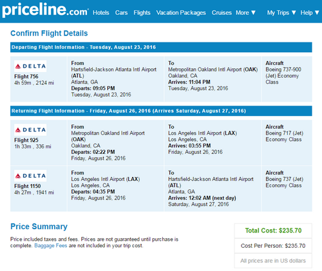Follow the Baggage Fees link
The image size is (322, 271).
click(51, 245)
